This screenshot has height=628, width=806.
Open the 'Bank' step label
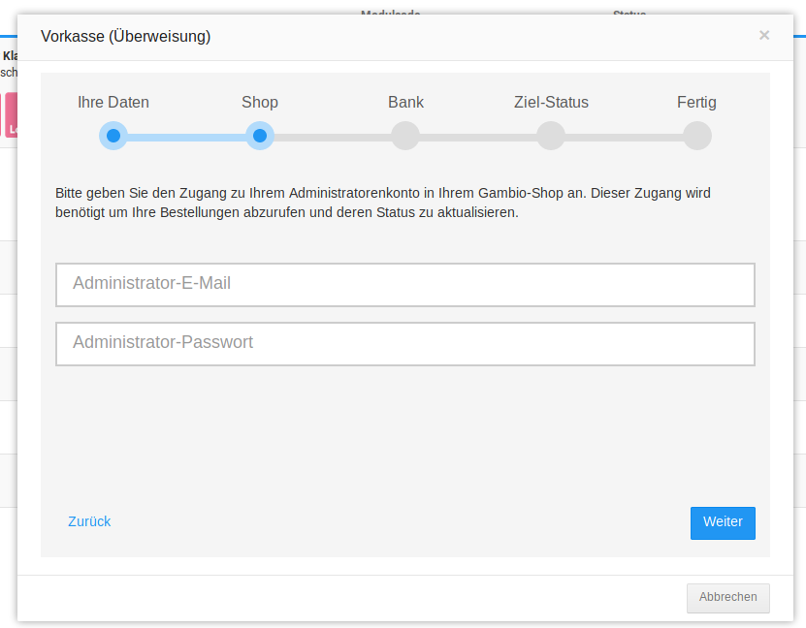point(405,103)
